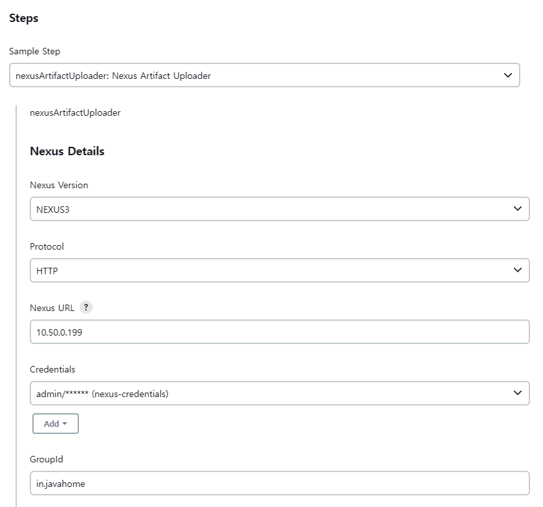Click the Protocol field chevron arrow

coord(517,270)
